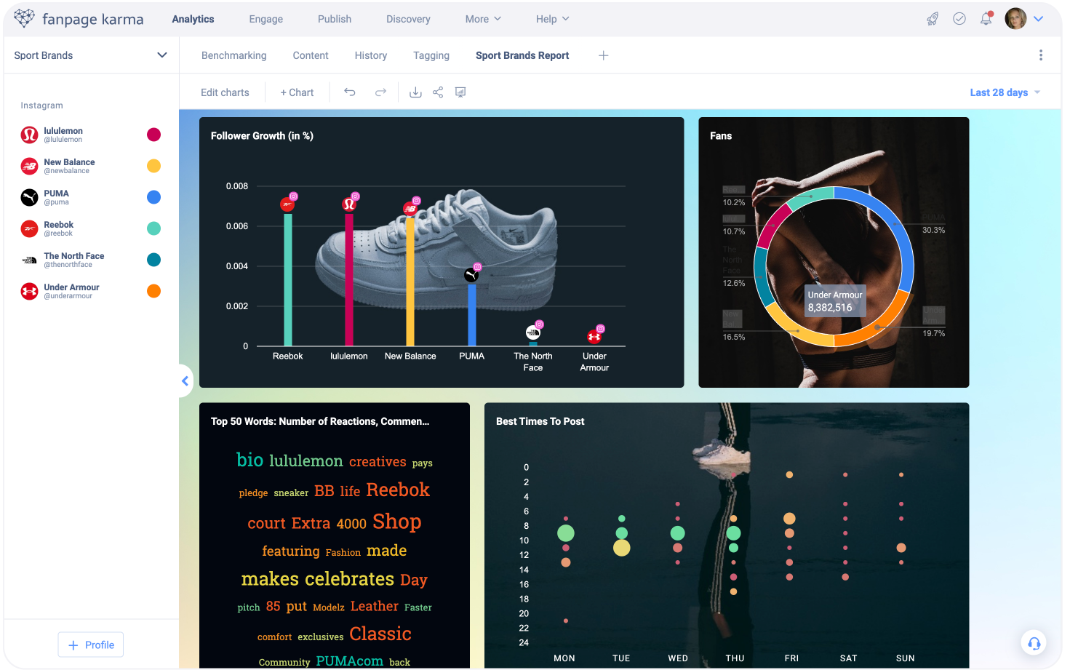Viewport: 1070px width, 670px height.
Task: Open the Last 28 days date dropdown
Action: point(1005,92)
